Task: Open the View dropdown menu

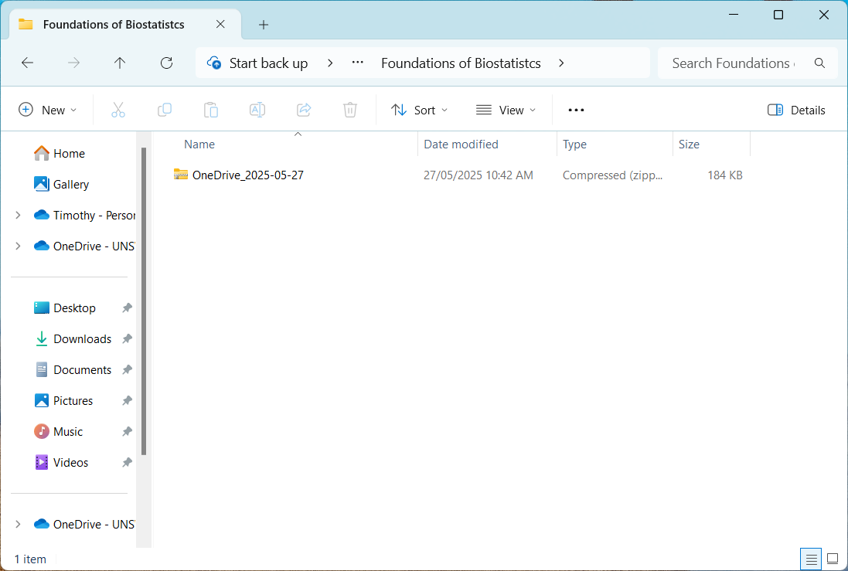Action: (x=506, y=110)
